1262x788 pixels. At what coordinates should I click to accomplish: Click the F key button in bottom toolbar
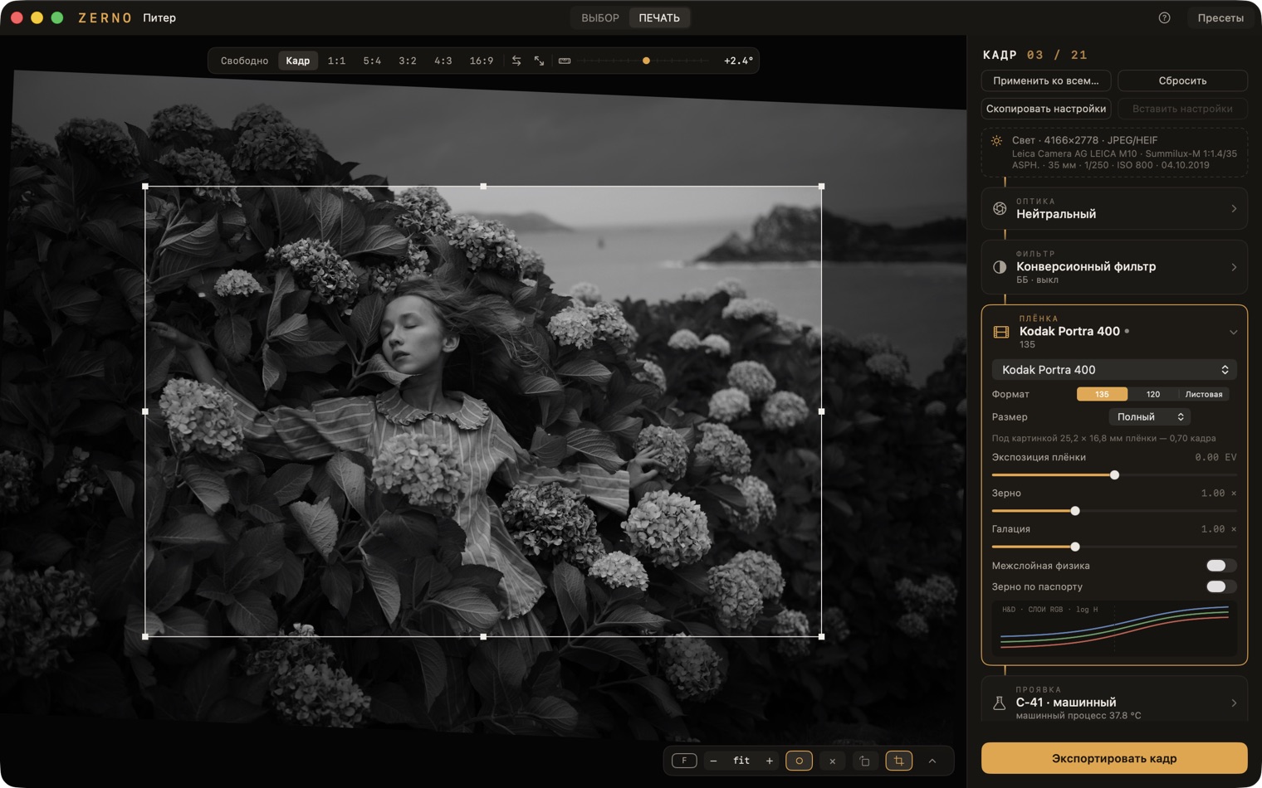click(684, 761)
